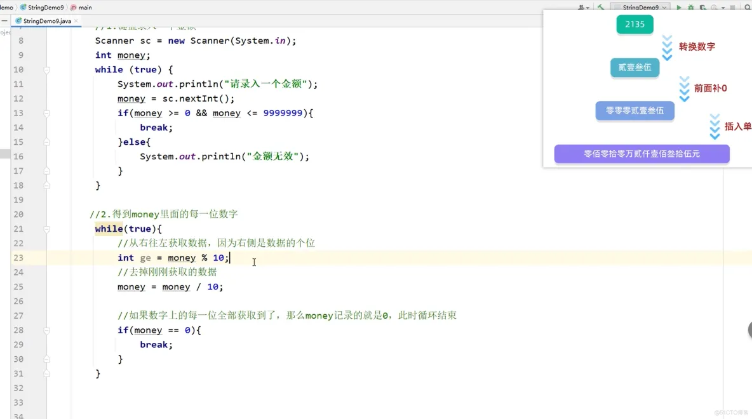
Task: Collapse the else block at line 15
Action: 46,142
